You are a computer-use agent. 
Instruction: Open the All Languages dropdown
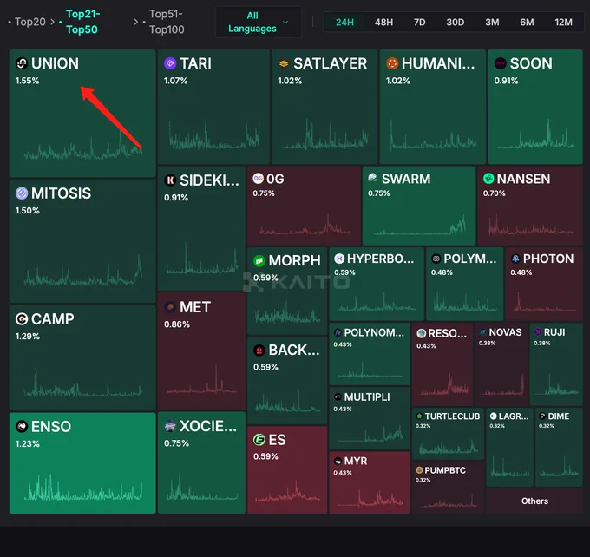259,22
